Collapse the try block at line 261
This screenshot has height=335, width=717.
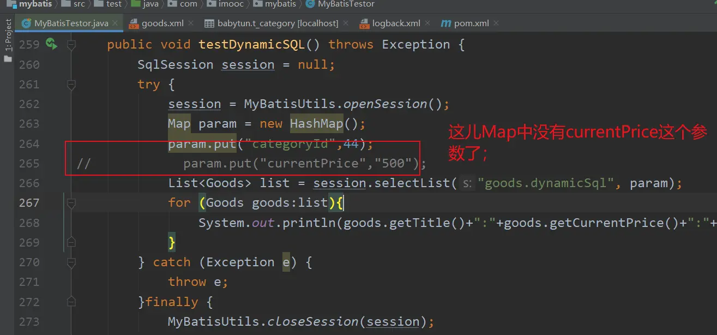coord(71,85)
